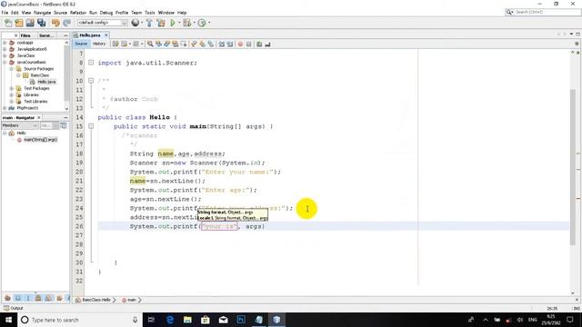Click the globe browser icon in toolbar
Image resolution: width=582 pixels, height=327 pixels.
point(135,23)
